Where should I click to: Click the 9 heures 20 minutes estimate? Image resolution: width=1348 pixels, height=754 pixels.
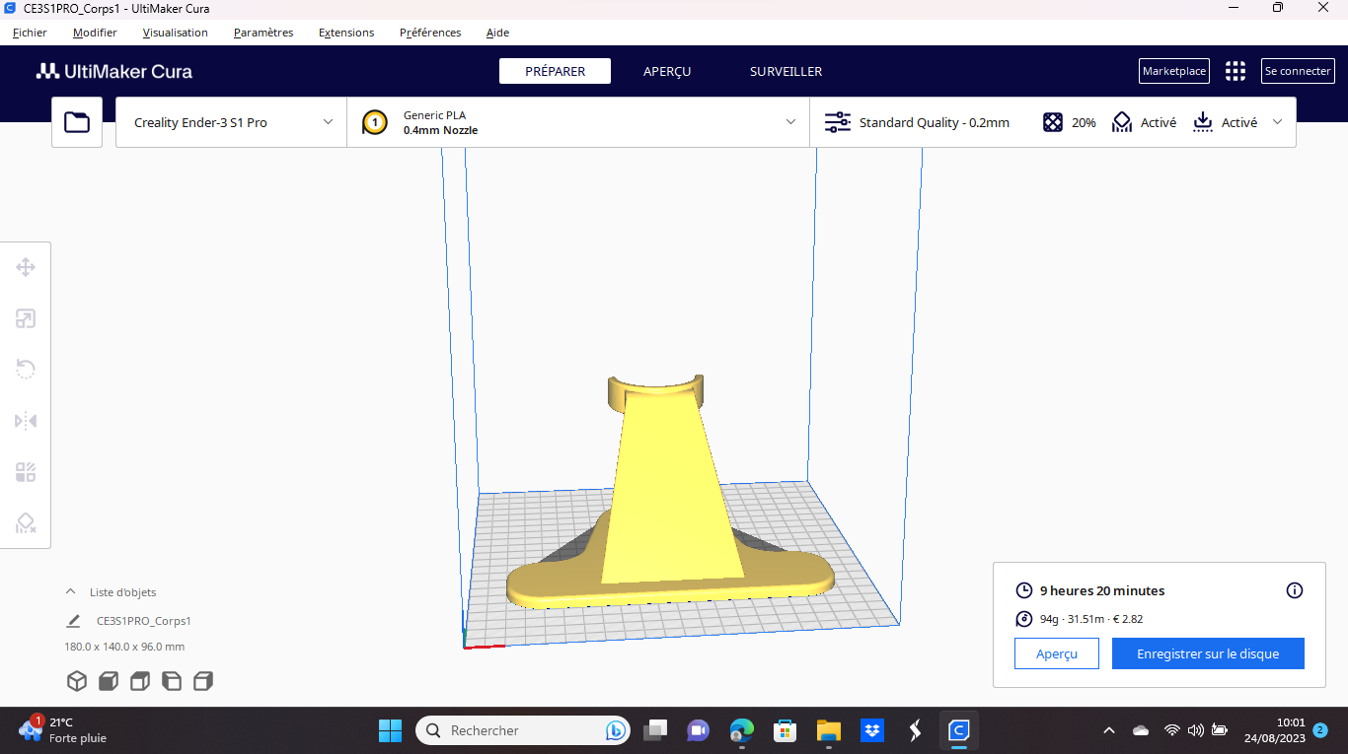click(1102, 590)
